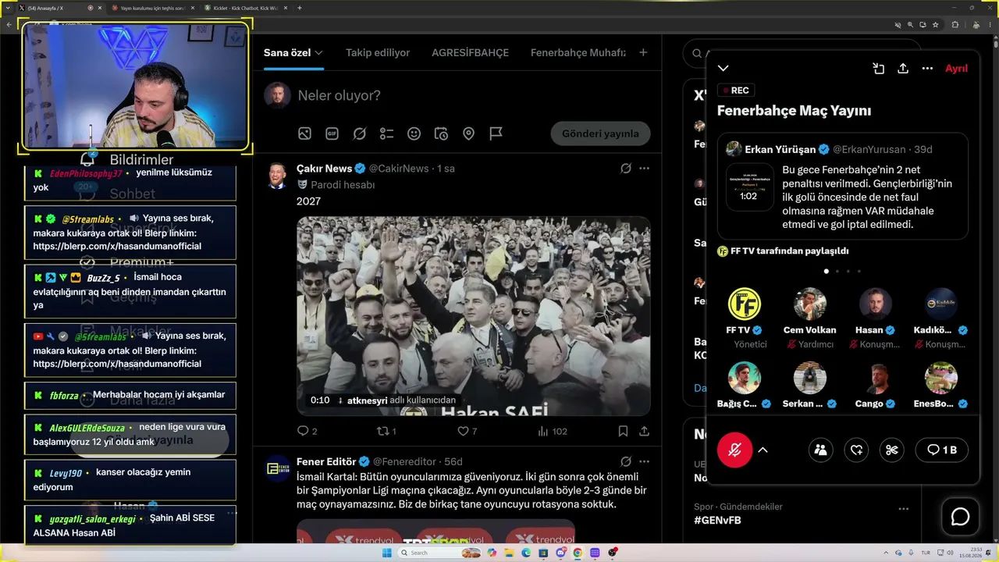Viewport: 999px width, 562px height.
Task: Collapse the space panel with chevron
Action: [723, 69]
